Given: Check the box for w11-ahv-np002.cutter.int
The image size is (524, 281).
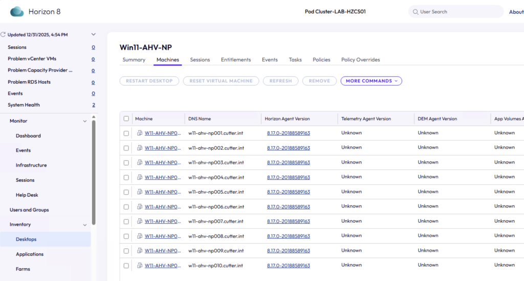Looking at the screenshot, I should tap(126, 148).
